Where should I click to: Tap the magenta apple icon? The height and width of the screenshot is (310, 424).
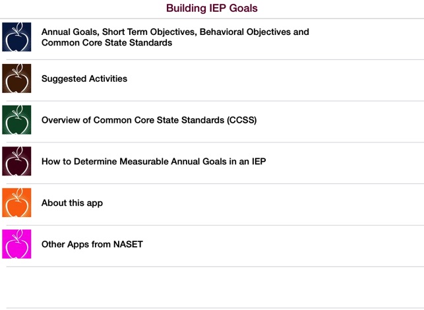16,244
